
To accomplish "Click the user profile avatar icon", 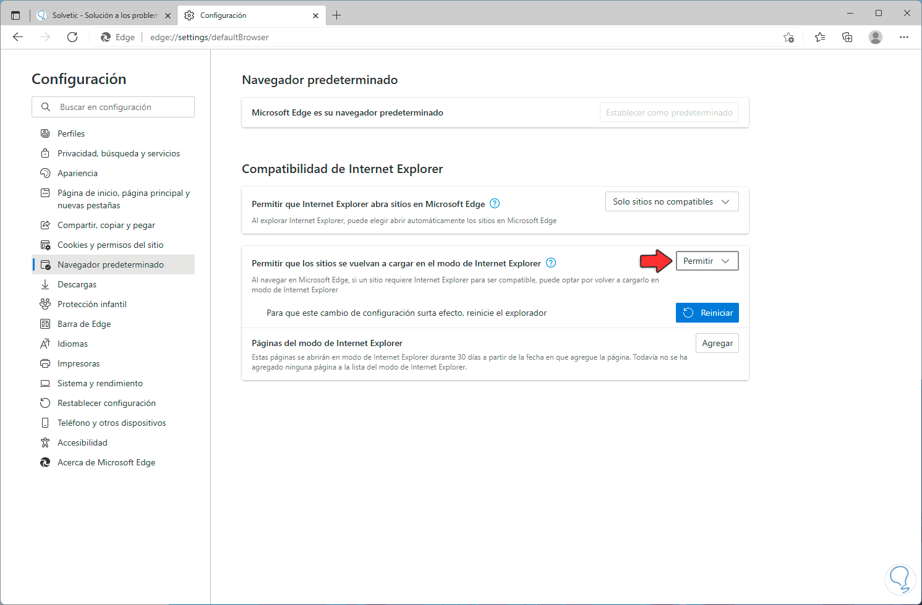I will coord(876,37).
